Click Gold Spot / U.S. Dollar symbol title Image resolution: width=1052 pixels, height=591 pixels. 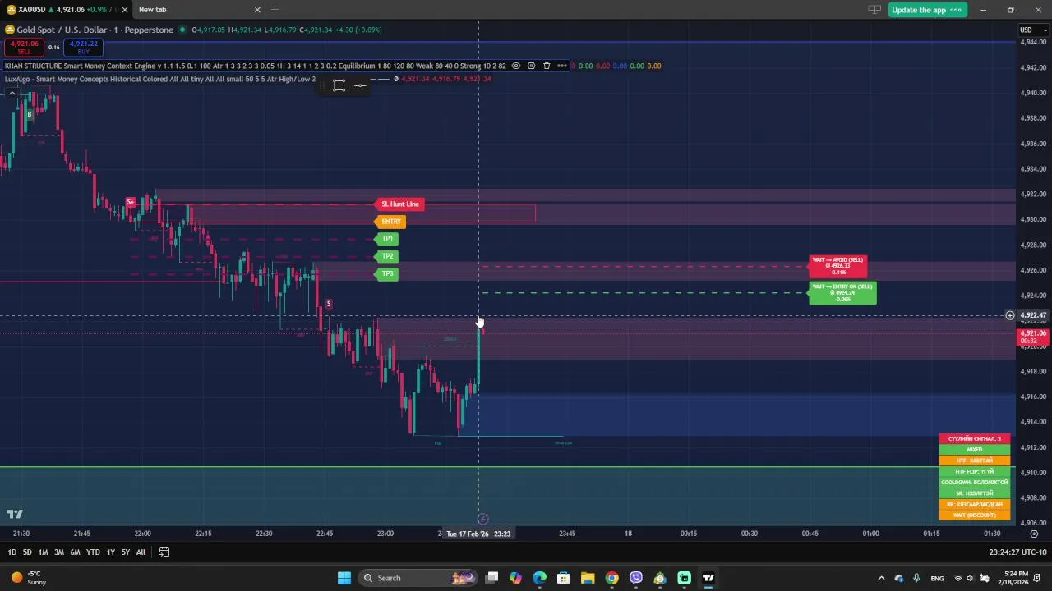pyautogui.click(x=95, y=30)
